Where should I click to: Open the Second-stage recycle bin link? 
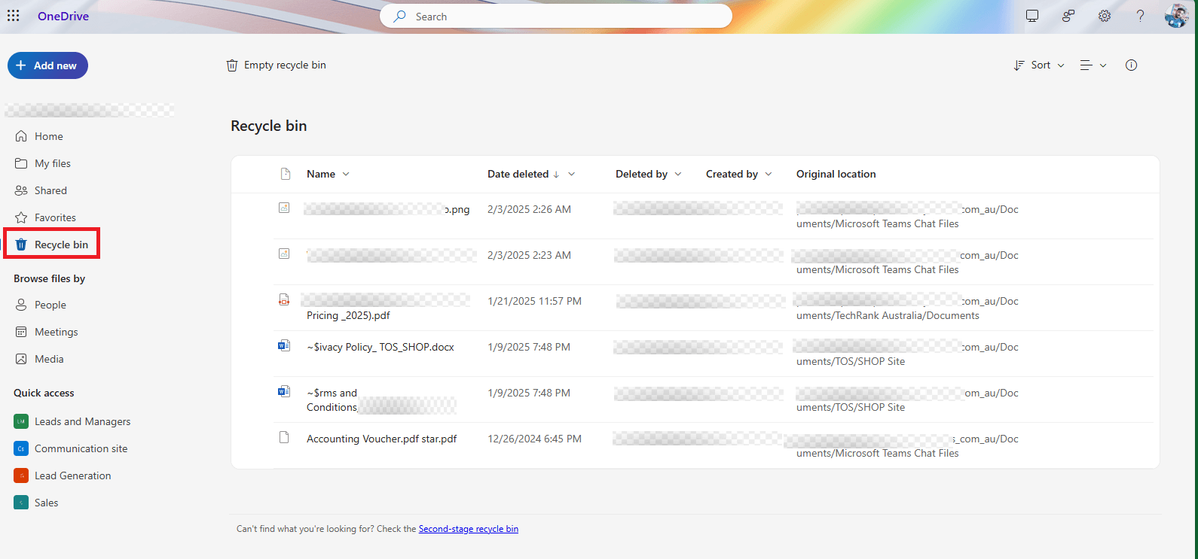tap(468, 529)
